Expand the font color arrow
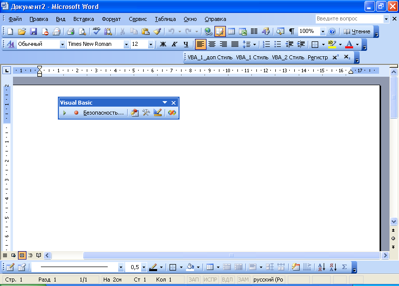Image resolution: width=399 pixels, height=286 pixels. (357, 44)
